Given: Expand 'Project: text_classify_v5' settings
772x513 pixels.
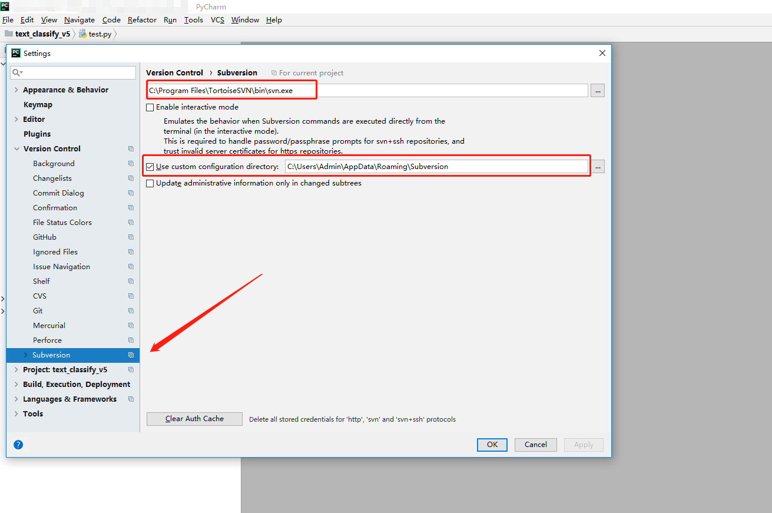Looking at the screenshot, I should (x=16, y=369).
